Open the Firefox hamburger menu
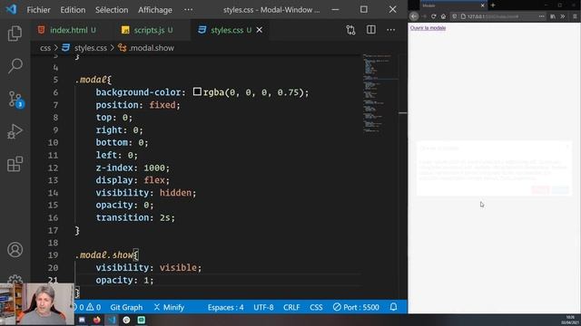The width and height of the screenshot is (581, 326). [575, 16]
